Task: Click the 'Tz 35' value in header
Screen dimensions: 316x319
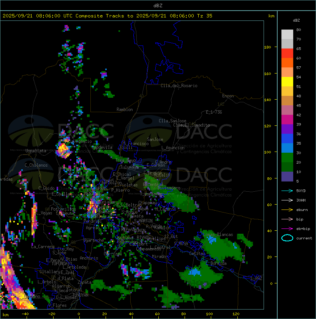Action: (205, 16)
